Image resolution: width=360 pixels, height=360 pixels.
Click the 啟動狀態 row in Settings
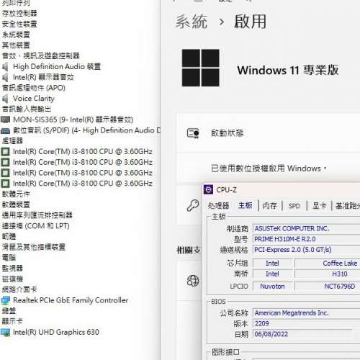[x=268, y=133]
